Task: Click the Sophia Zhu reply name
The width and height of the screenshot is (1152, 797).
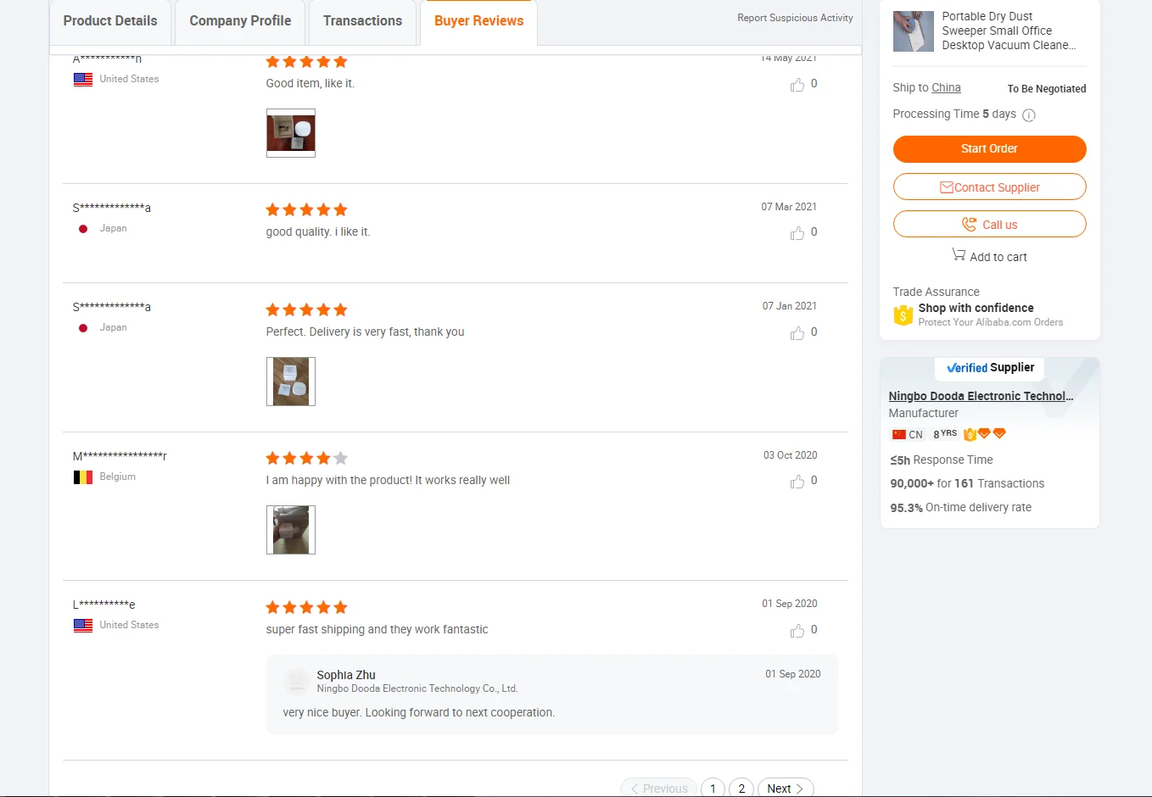Action: (x=346, y=675)
